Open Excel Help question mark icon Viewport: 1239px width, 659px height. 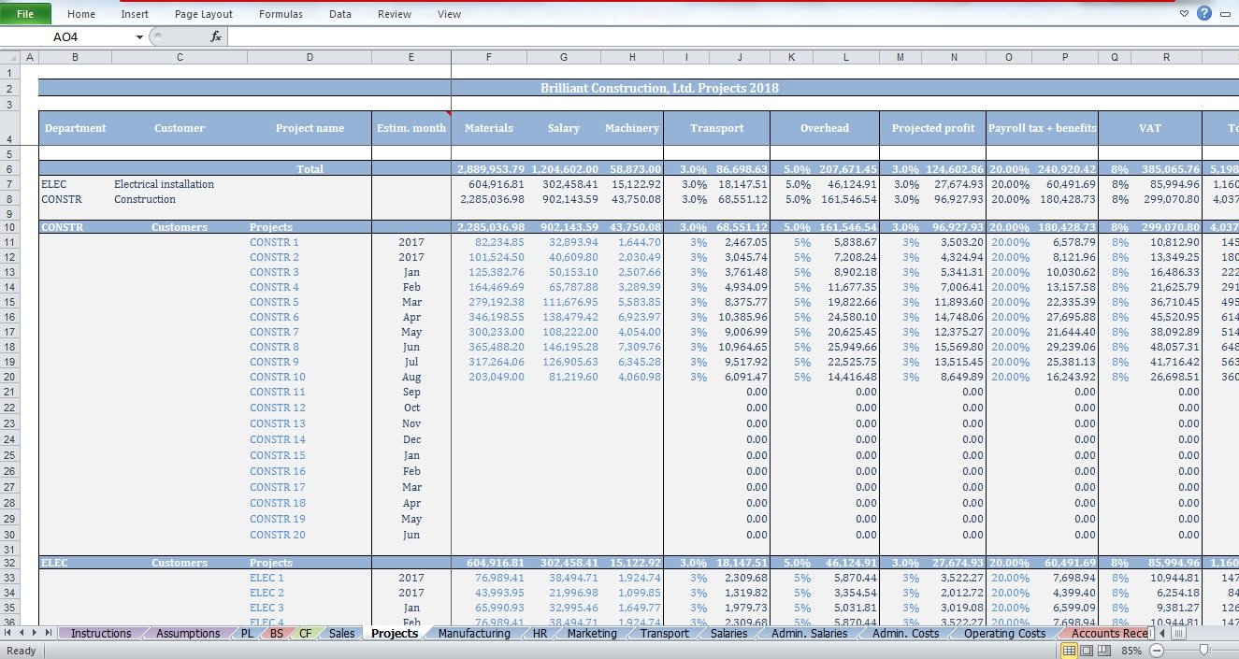click(1203, 13)
